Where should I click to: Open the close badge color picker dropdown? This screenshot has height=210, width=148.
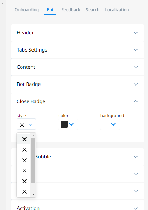pos(71,124)
